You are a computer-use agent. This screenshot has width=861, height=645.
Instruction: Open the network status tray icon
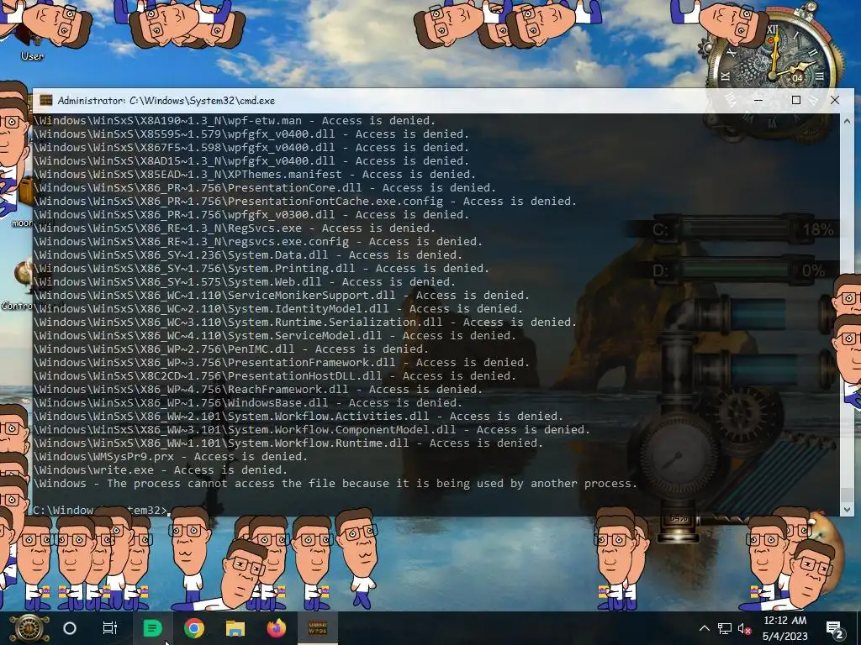tap(724, 628)
